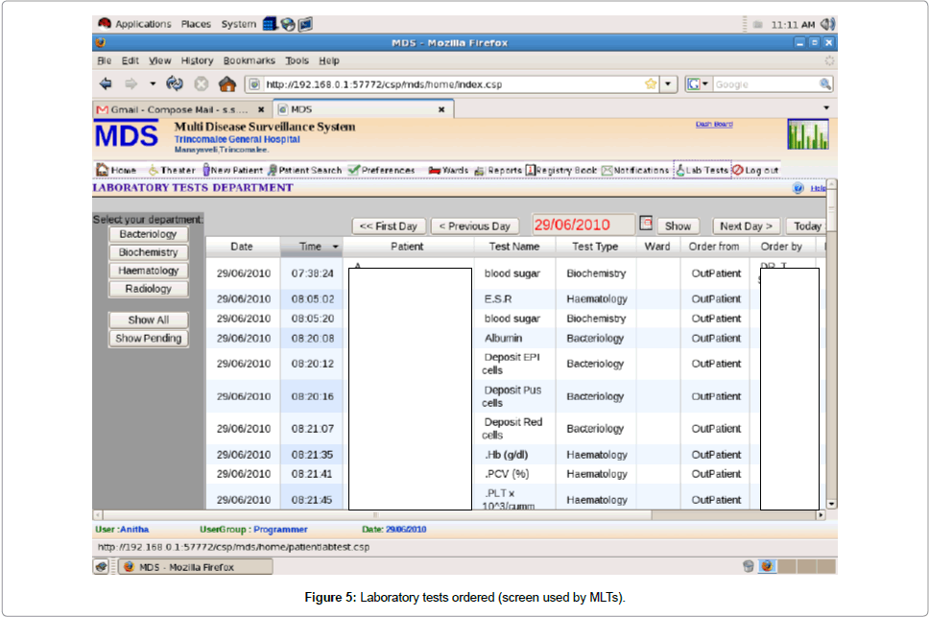Open Reports section
929x617 pixels.
point(498,170)
